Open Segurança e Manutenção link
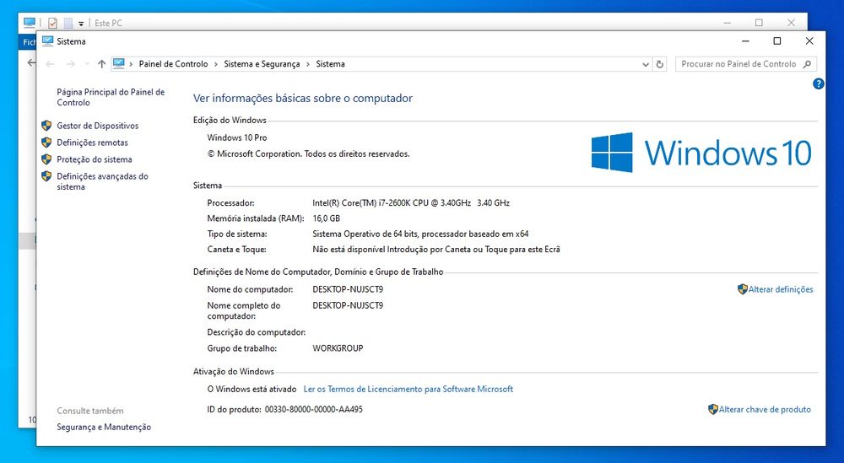Image resolution: width=844 pixels, height=463 pixels. pos(104,427)
